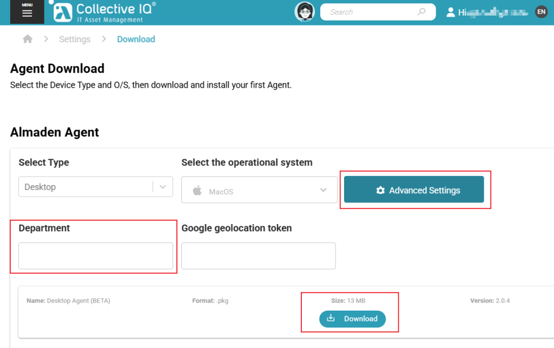Image resolution: width=554 pixels, height=348 pixels.
Task: Select the Download breadcrumb item
Action: point(136,39)
